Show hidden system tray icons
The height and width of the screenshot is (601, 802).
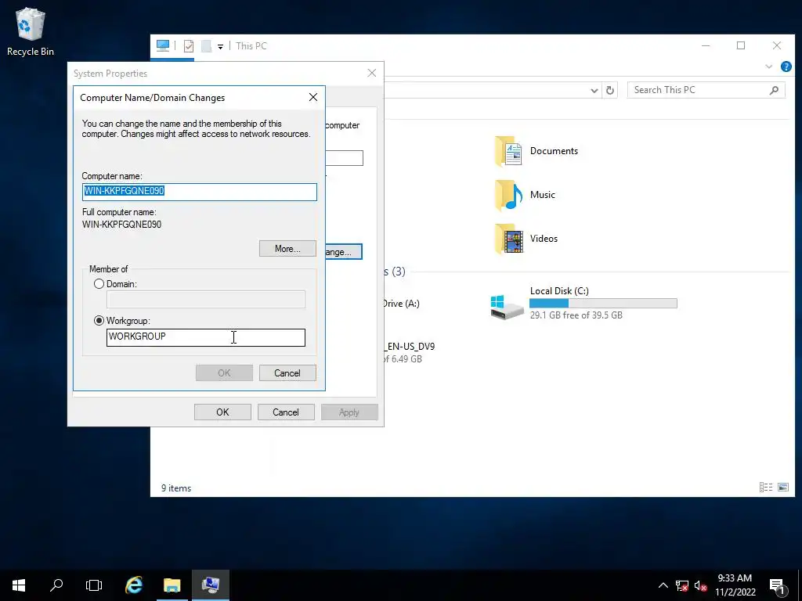coord(663,585)
